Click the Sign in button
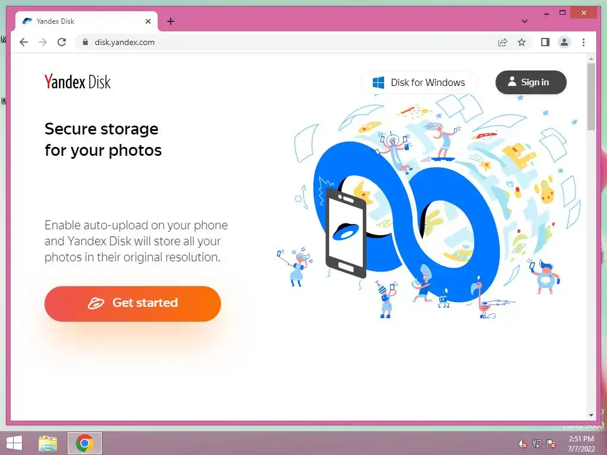The image size is (607, 455). tap(531, 82)
